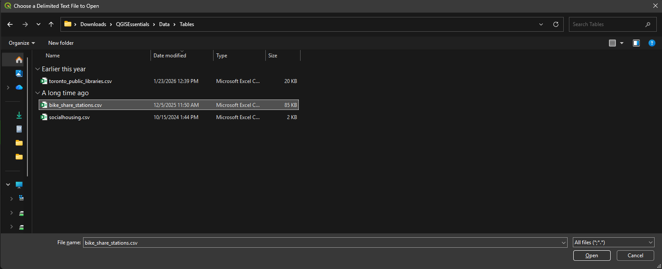Click the 1/23/2026 12:39 PM date
The width and height of the screenshot is (662, 269).
[x=176, y=81]
